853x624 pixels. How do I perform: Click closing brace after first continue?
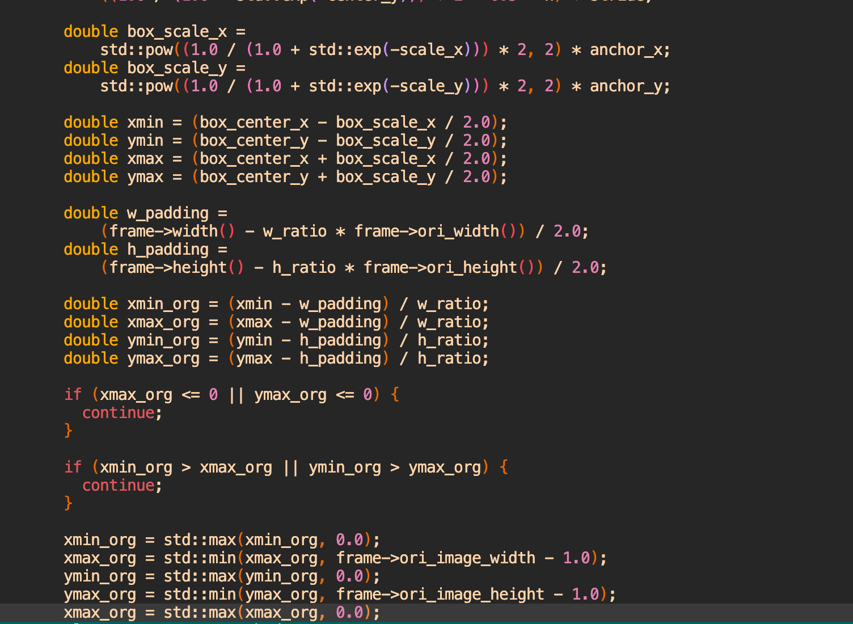(x=68, y=431)
